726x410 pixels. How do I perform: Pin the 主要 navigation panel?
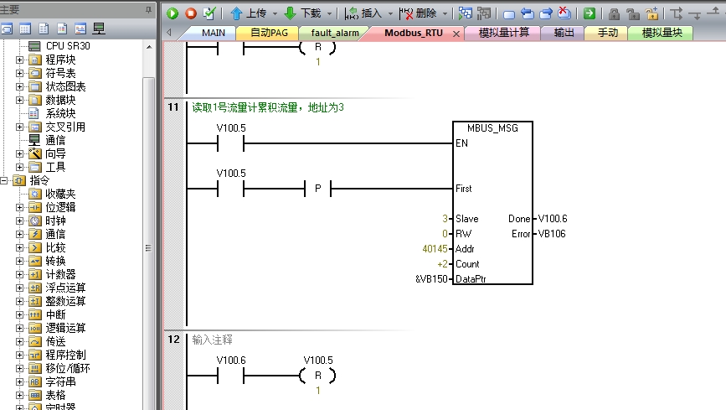click(148, 9)
